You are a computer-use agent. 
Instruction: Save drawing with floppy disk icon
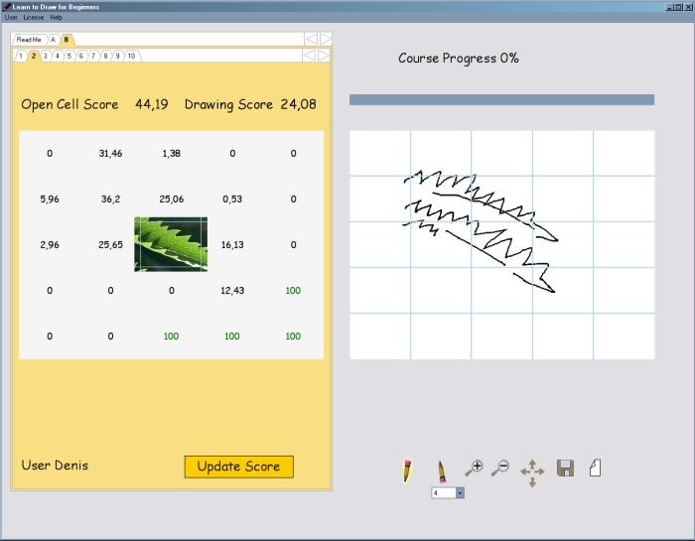tap(565, 468)
